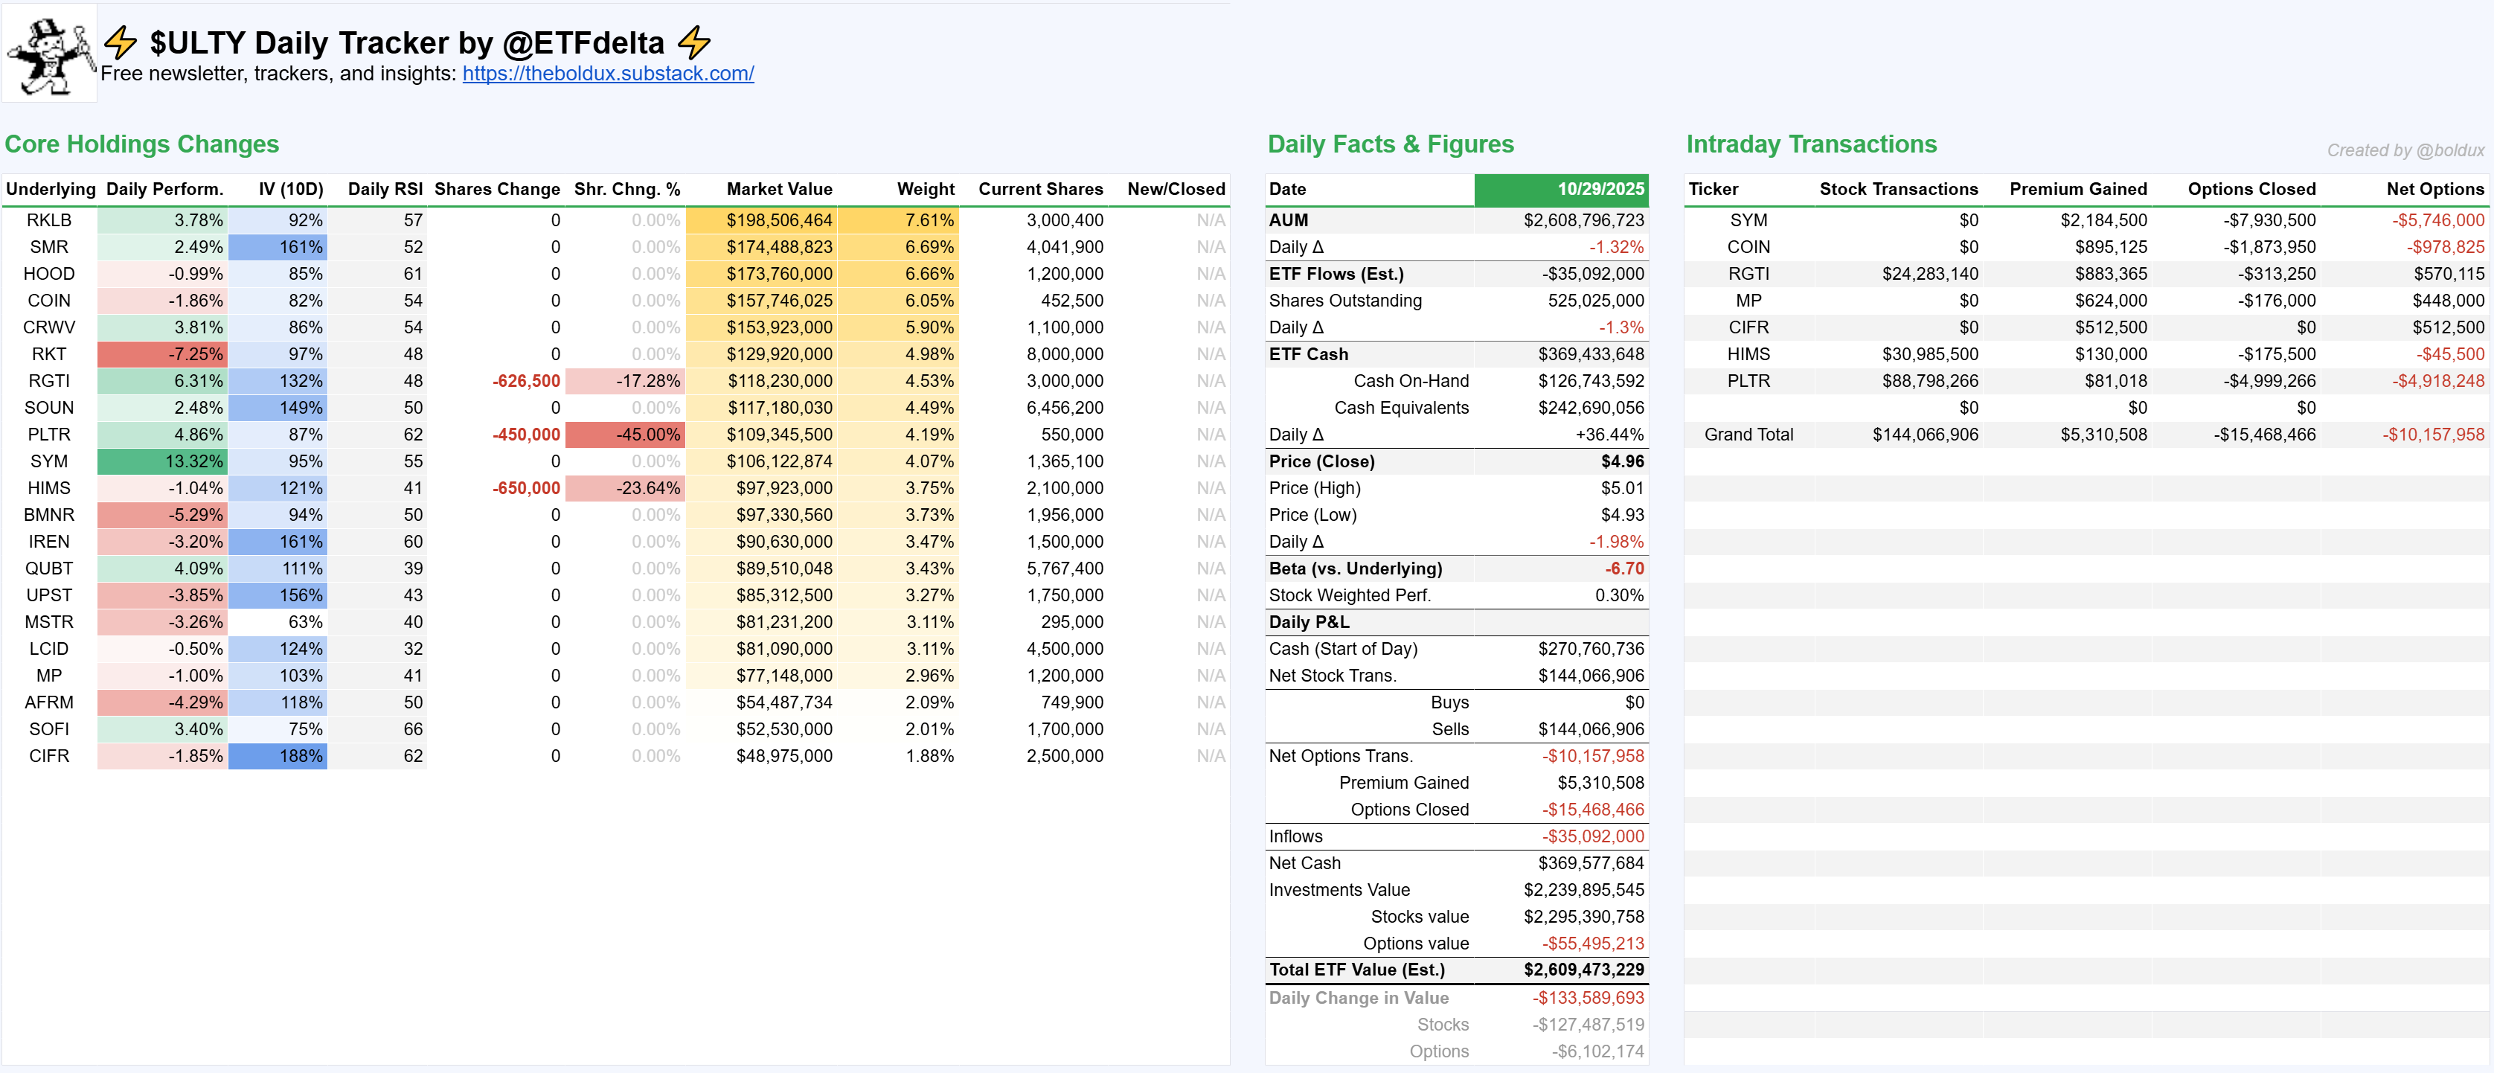Select Total ETF Value (Est.) row
Screen dimensions: 2494x1073
point(1356,970)
